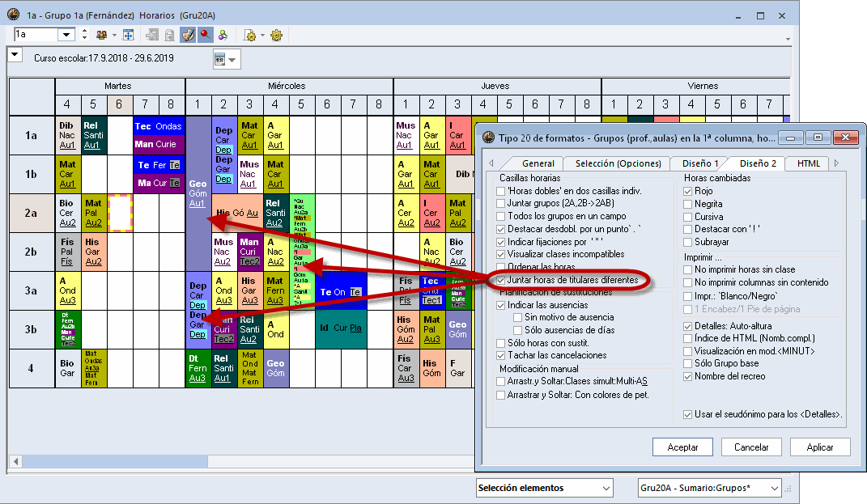Toggle Visualizar clases incompatibles
Viewport: 867px width, 504px height.
coord(501,255)
